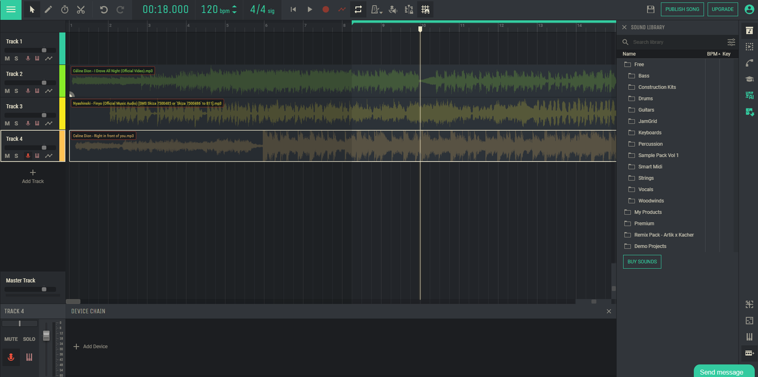Adjust Track 4 channel fader
This screenshot has height=377, width=758.
pos(46,336)
